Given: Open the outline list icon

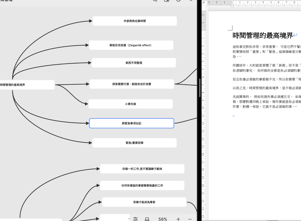Looking at the screenshot, I should [191, 1].
